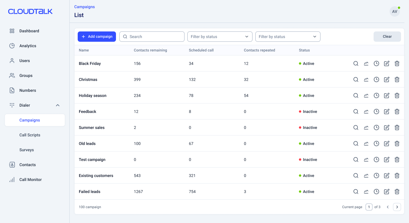The width and height of the screenshot is (409, 223).
Task: Edit the Christmas campaign
Action: (386, 79)
